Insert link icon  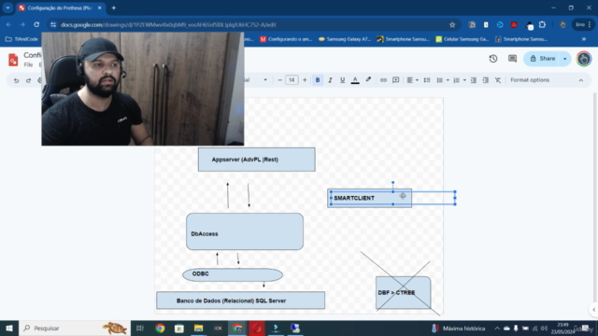click(x=383, y=80)
